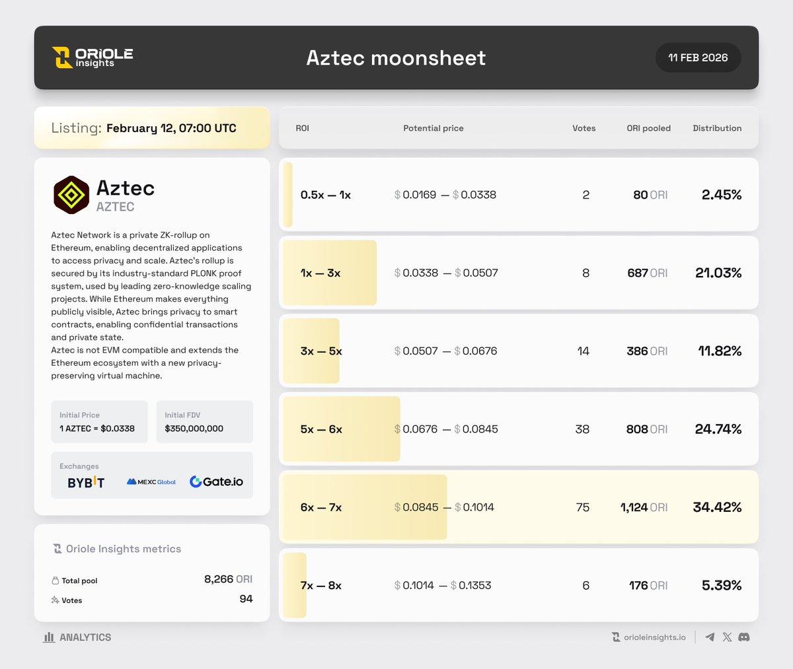Click the 34.42% distribution value
Screen dimensions: 793x669
point(717,507)
